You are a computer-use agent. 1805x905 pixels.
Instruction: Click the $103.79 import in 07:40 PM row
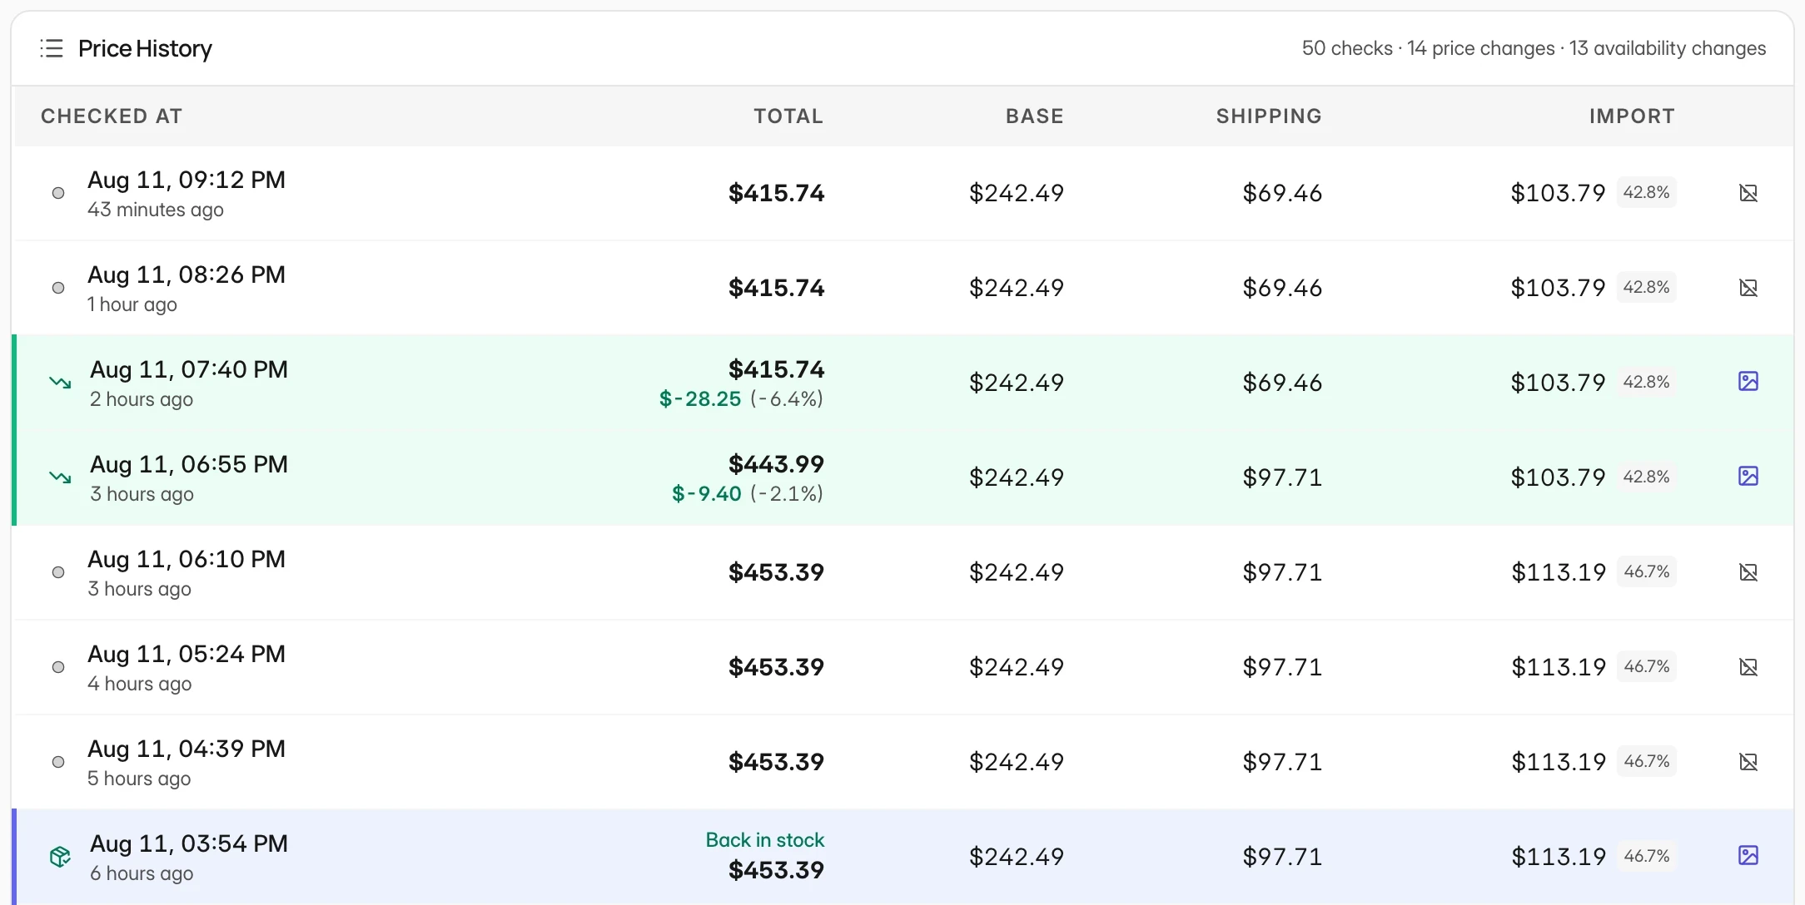(1559, 383)
